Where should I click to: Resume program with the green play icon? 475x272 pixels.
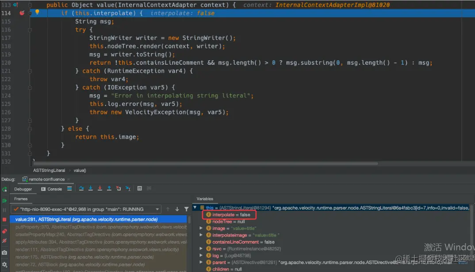click(x=4, y=201)
